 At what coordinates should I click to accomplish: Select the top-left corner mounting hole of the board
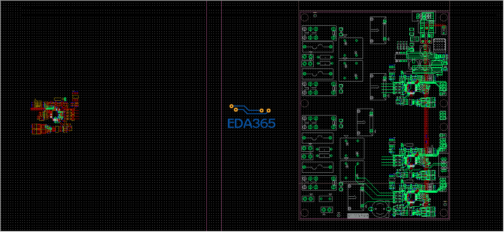[x=305, y=17]
